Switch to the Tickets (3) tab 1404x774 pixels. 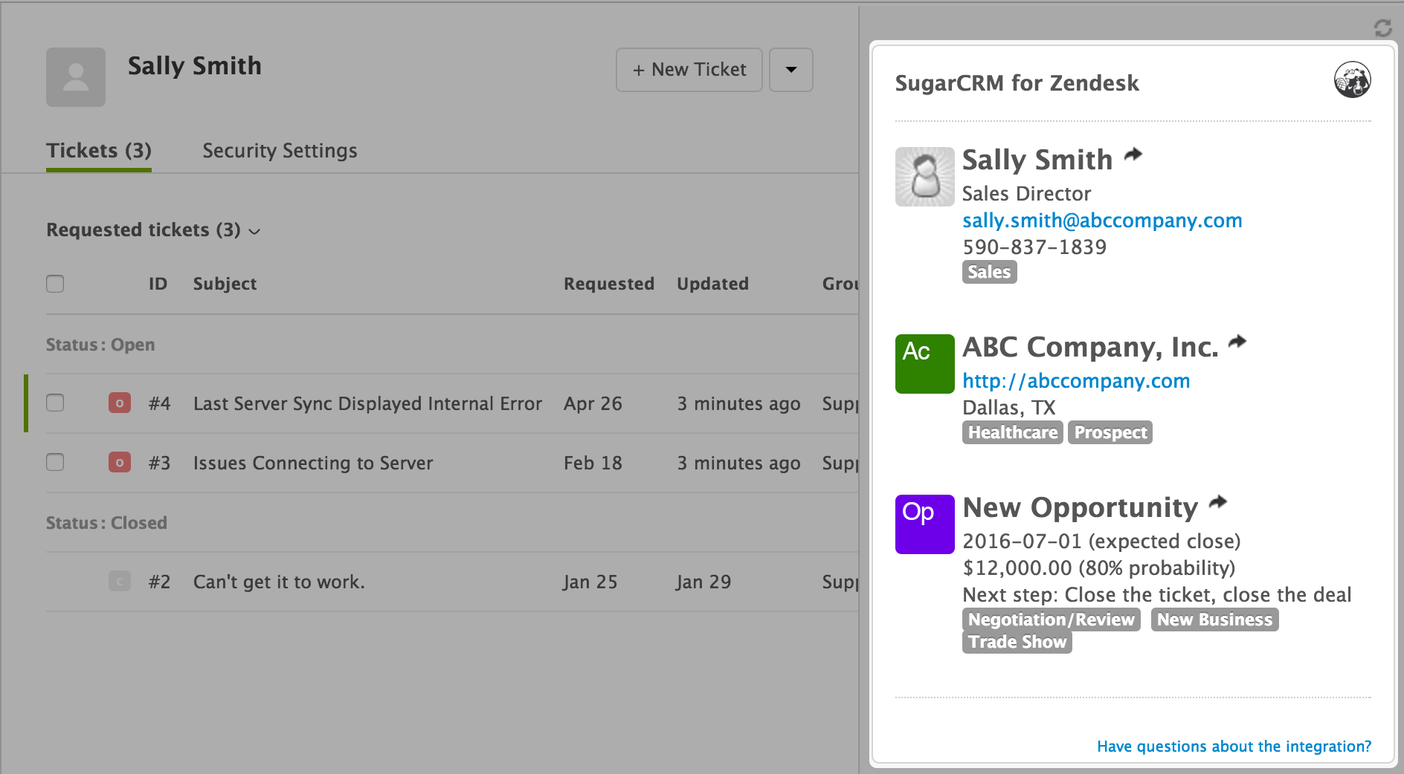click(x=99, y=151)
